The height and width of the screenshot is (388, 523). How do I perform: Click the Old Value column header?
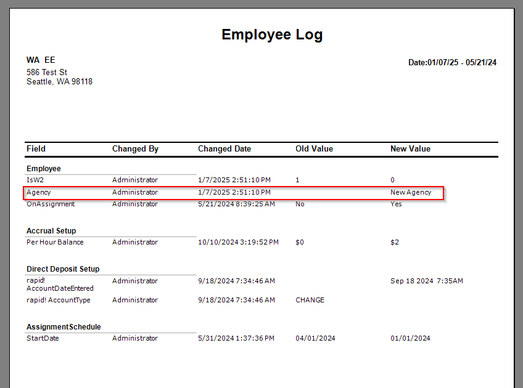pyautogui.click(x=314, y=149)
